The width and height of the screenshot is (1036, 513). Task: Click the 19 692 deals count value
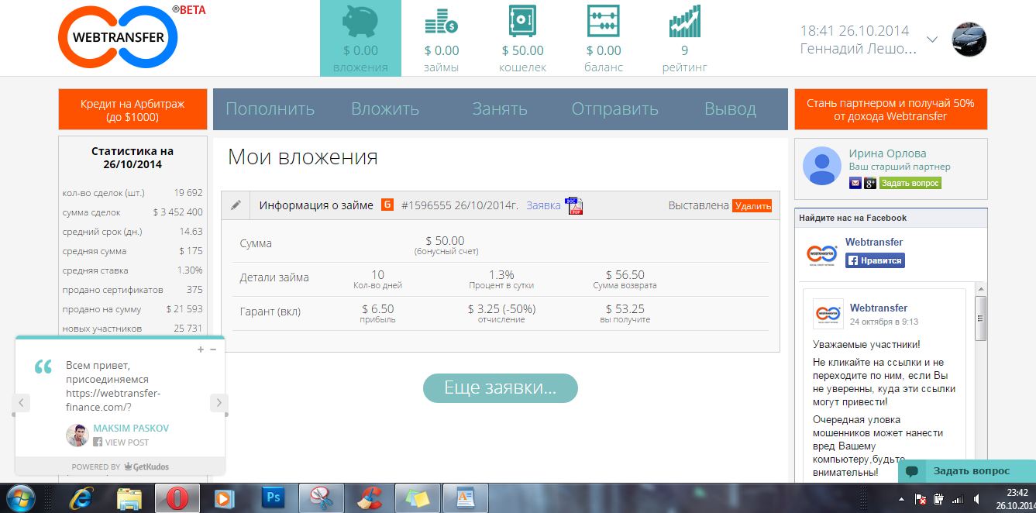click(188, 193)
